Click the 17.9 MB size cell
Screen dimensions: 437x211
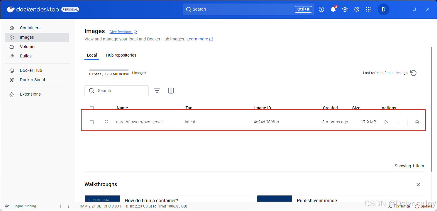click(x=368, y=122)
